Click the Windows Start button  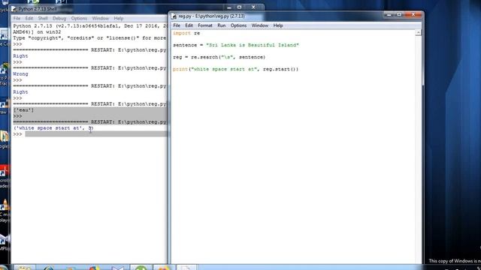coord(4,268)
